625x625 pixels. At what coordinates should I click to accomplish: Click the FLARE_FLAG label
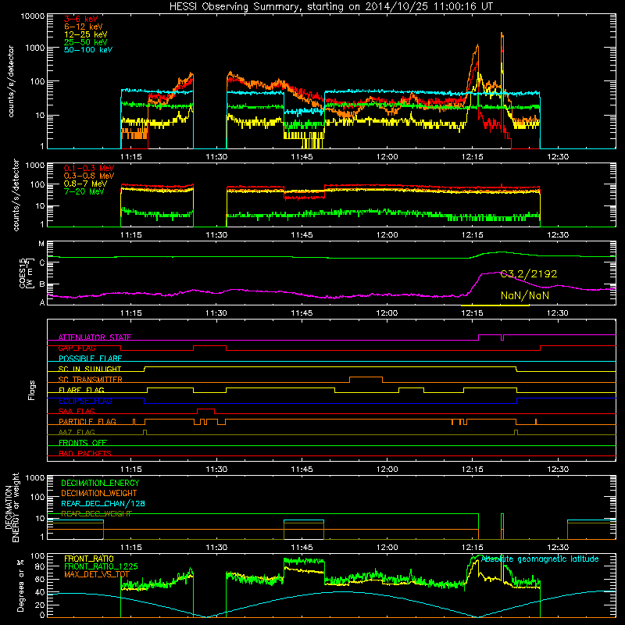click(81, 390)
